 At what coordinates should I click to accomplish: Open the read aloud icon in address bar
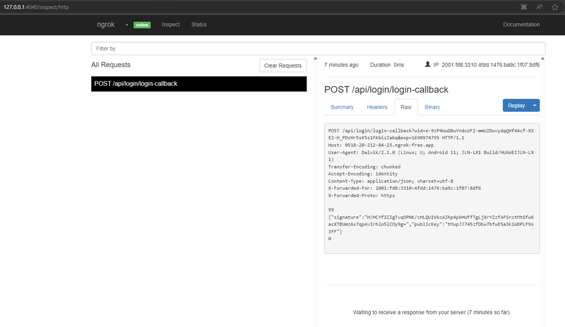tap(539, 7)
